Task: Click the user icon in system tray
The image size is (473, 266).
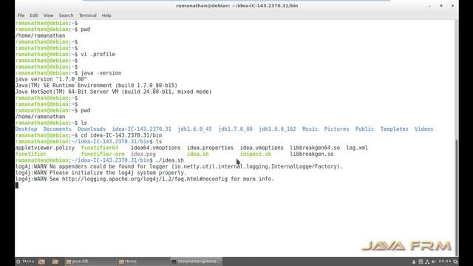Action: tap(414, 262)
